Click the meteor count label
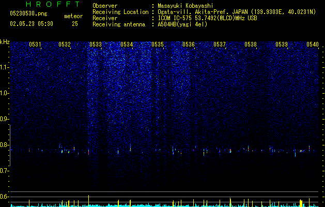This screenshot has height=207, width=325. point(73,16)
